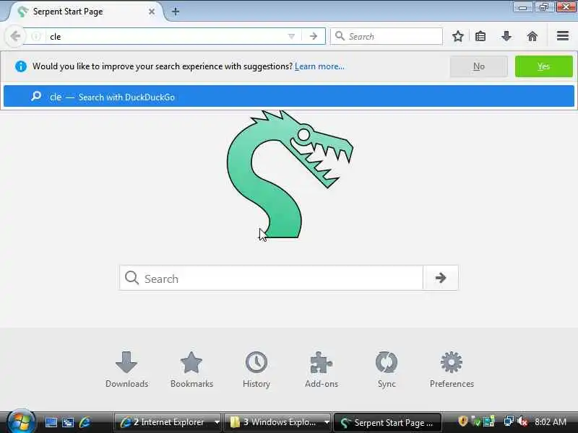This screenshot has width=578, height=433.
Task: Click the site info icon in URL bar
Action: click(x=36, y=36)
